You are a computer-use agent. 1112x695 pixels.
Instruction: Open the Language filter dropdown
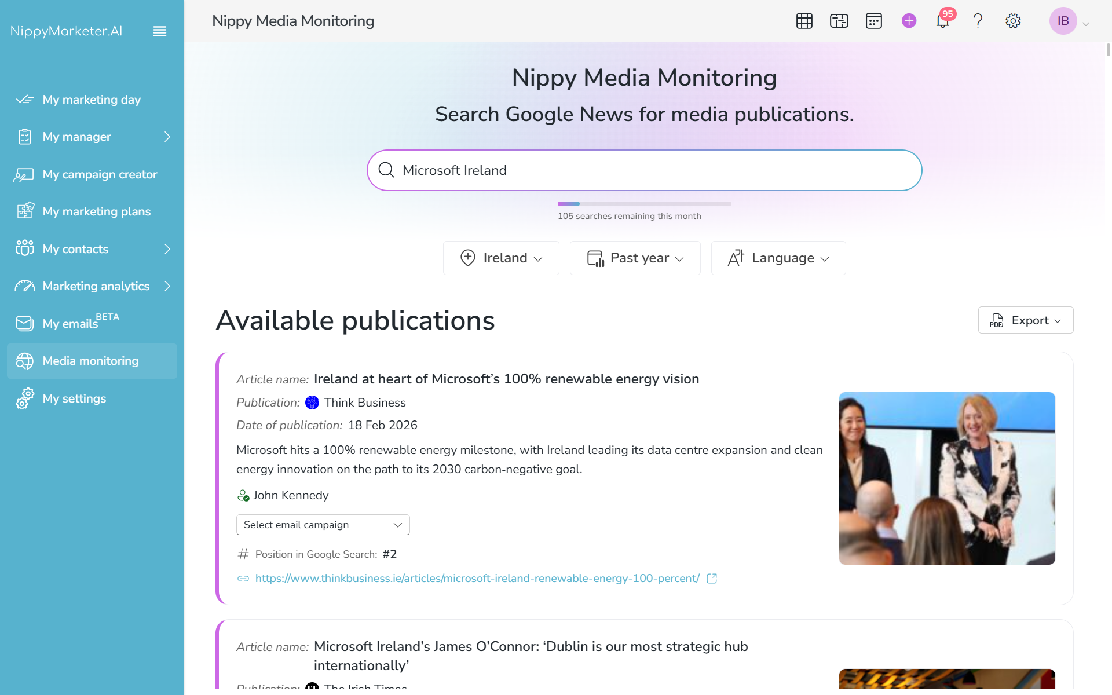pyautogui.click(x=778, y=258)
